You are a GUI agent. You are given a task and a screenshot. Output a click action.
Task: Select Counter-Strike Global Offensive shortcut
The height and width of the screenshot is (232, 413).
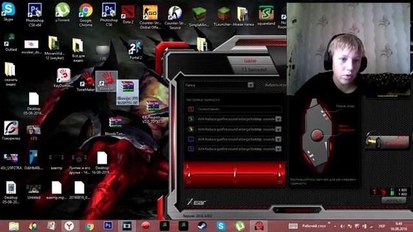150,17
